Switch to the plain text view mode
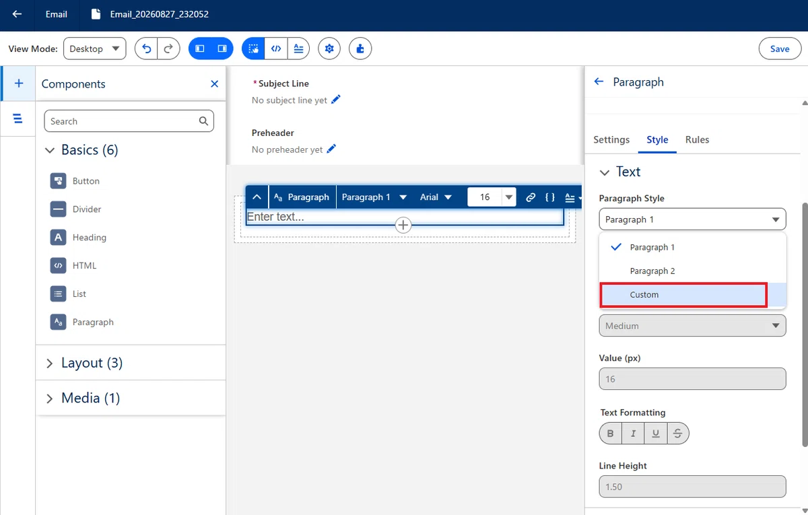 298,48
